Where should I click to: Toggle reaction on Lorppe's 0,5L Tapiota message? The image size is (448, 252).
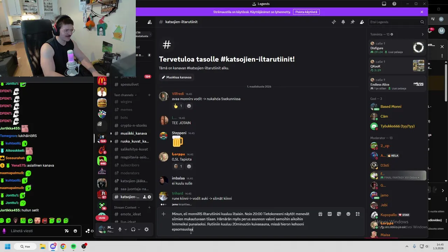coord(178,166)
